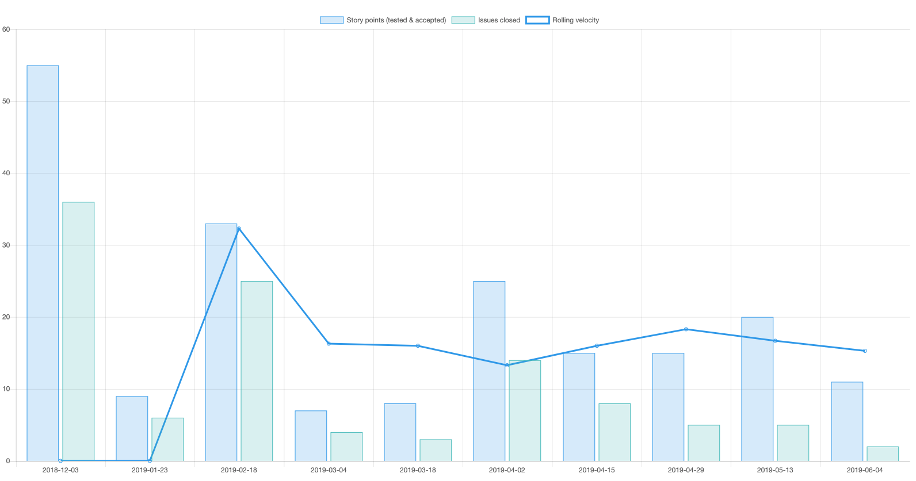
Task: Click the x-axis label 2019-02-18
Action: tap(239, 470)
